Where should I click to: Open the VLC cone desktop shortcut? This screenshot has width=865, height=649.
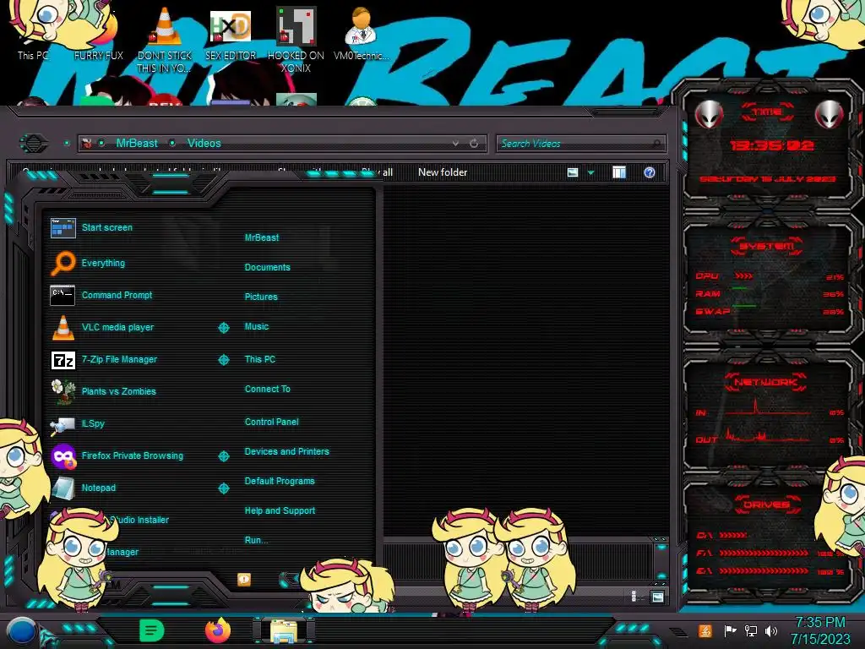pyautogui.click(x=165, y=39)
